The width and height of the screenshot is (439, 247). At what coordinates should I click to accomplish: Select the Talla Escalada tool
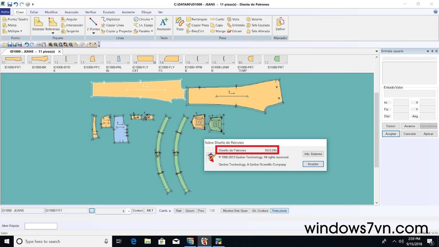[x=258, y=25]
